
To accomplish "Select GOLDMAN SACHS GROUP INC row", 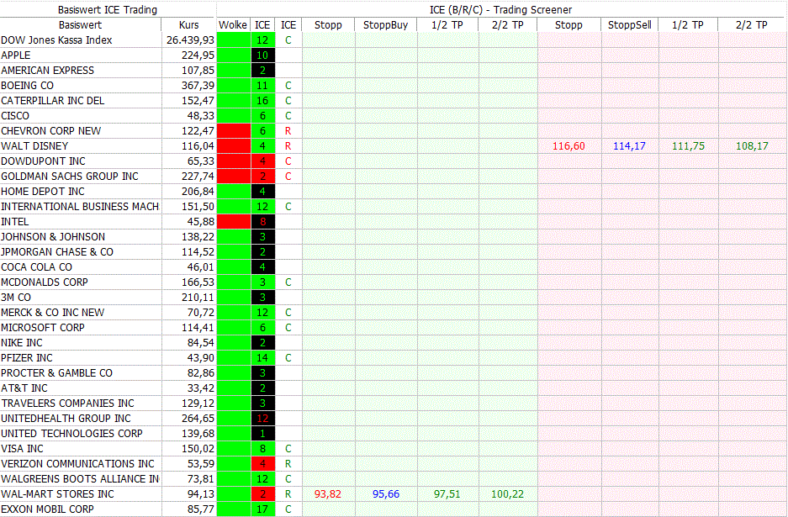I will point(69,176).
